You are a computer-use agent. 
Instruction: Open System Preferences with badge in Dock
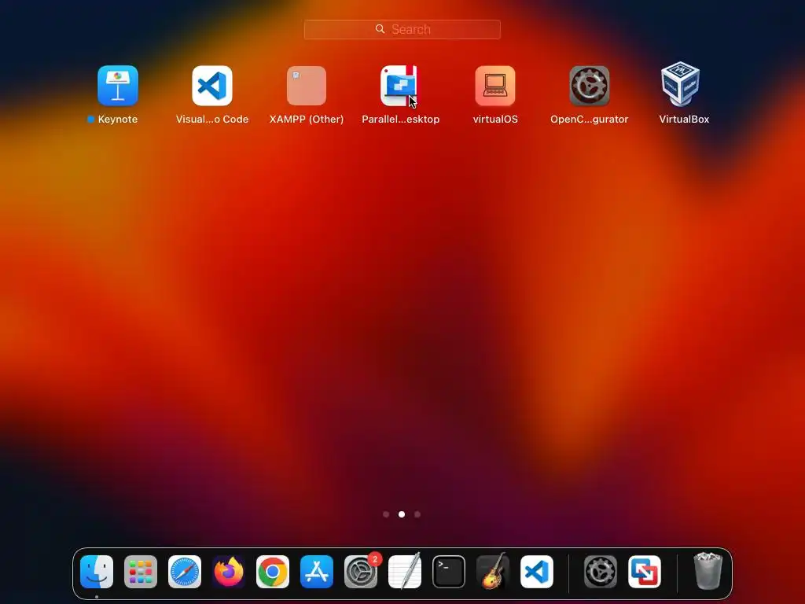[x=361, y=572]
